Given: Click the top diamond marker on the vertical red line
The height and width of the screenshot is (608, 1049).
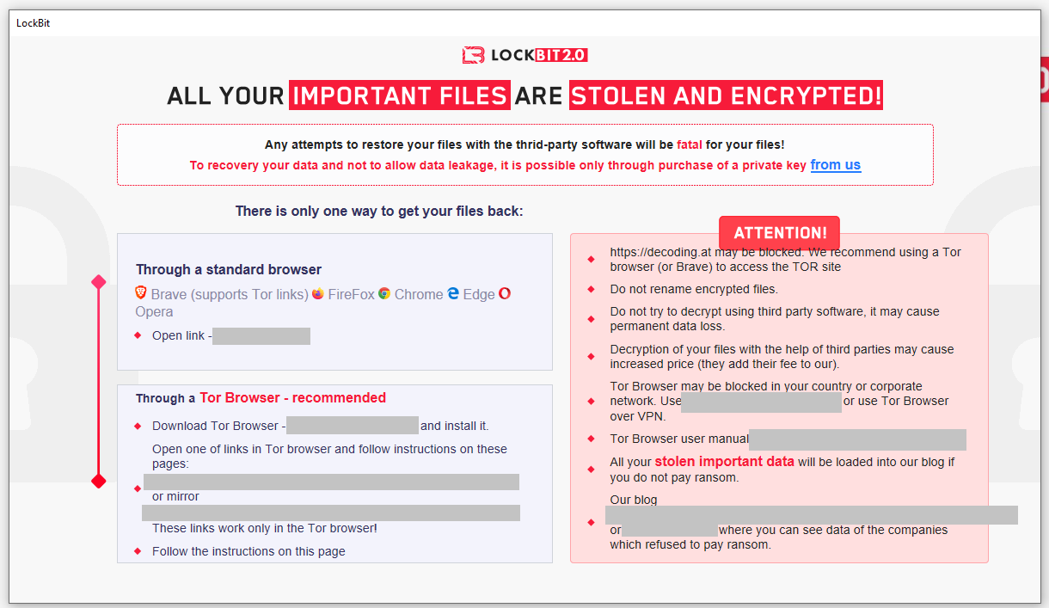Looking at the screenshot, I should pos(99,282).
